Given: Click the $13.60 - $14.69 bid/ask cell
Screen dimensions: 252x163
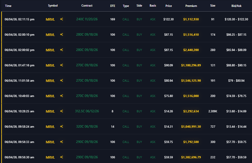Looking at the screenshot, I should tap(236, 111).
